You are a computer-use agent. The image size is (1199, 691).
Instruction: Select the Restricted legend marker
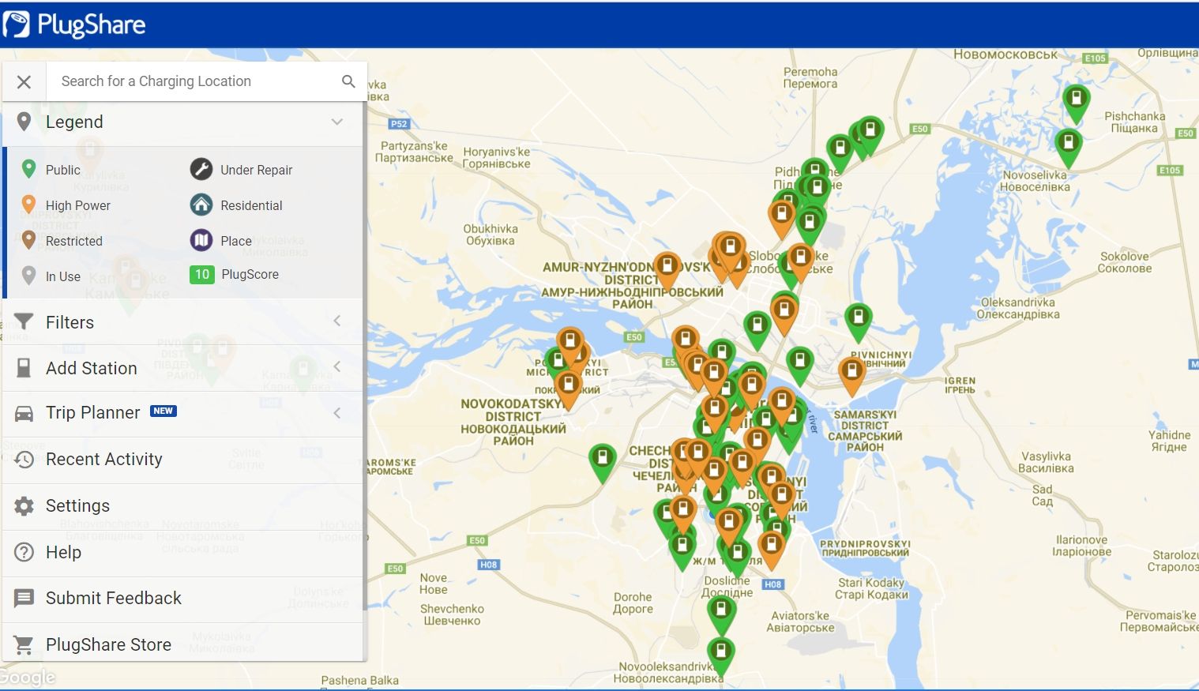pyautogui.click(x=28, y=239)
